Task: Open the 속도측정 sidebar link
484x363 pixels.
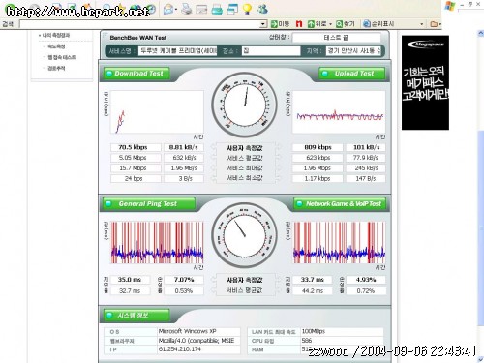Action: 56,46
